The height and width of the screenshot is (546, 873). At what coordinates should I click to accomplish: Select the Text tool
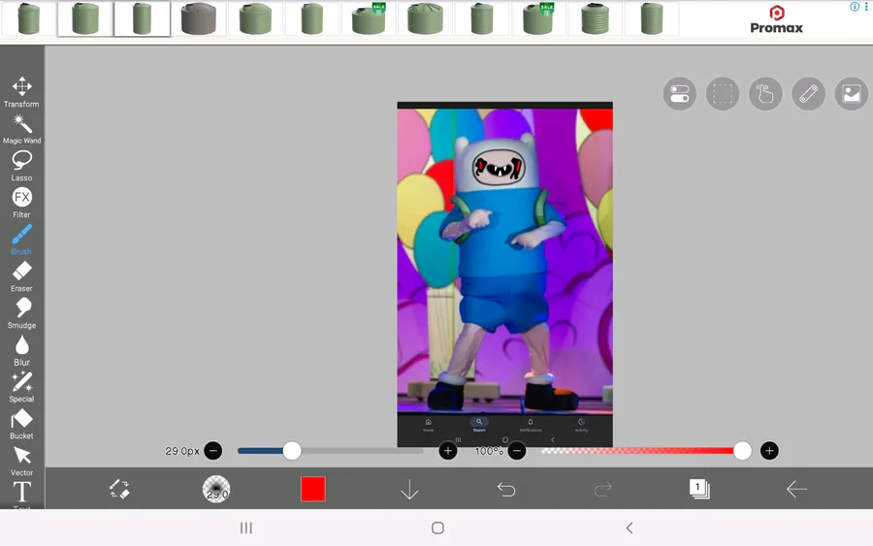21,495
